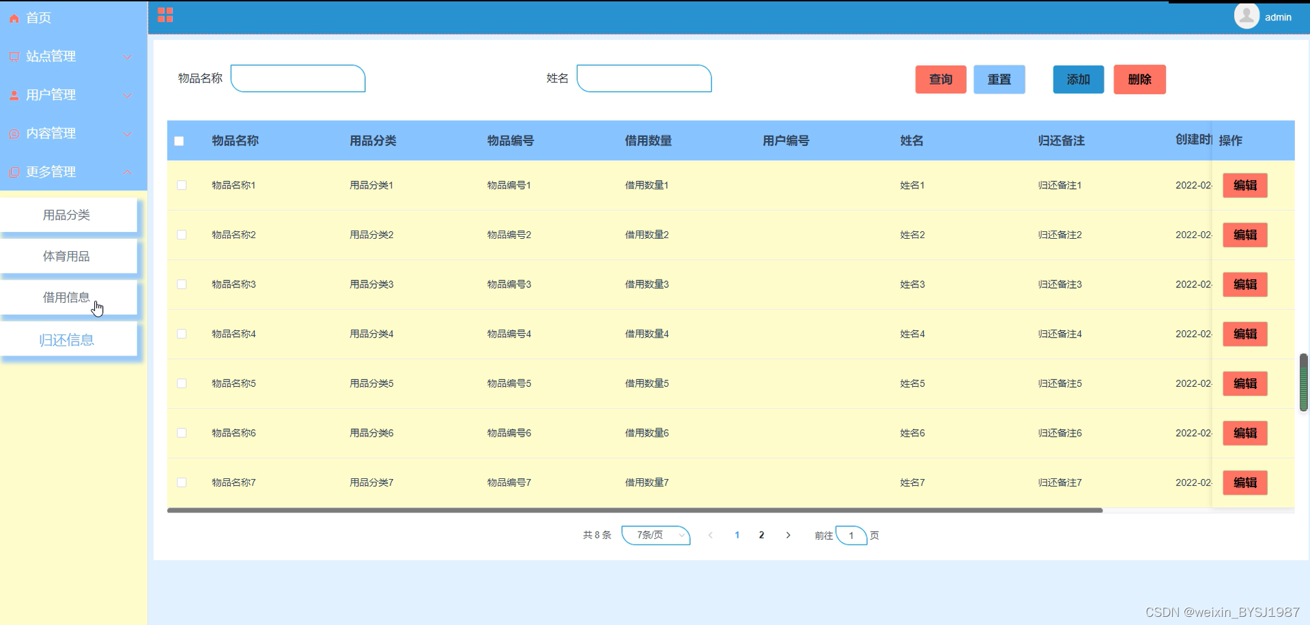Tick the checkbox for 物品名称2 row
1310x625 pixels.
[x=182, y=235]
